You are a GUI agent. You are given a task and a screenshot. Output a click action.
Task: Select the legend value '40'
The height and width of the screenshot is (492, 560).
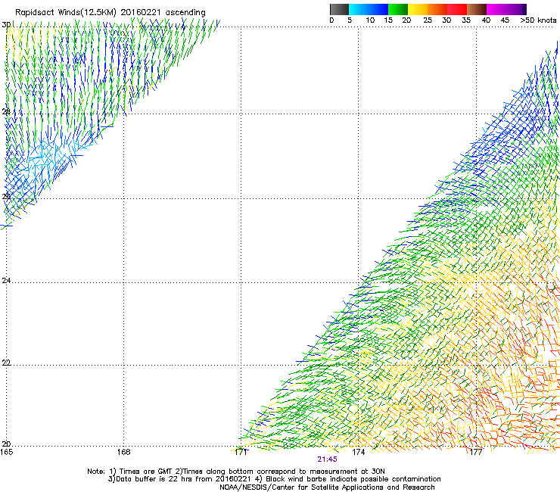486,20
